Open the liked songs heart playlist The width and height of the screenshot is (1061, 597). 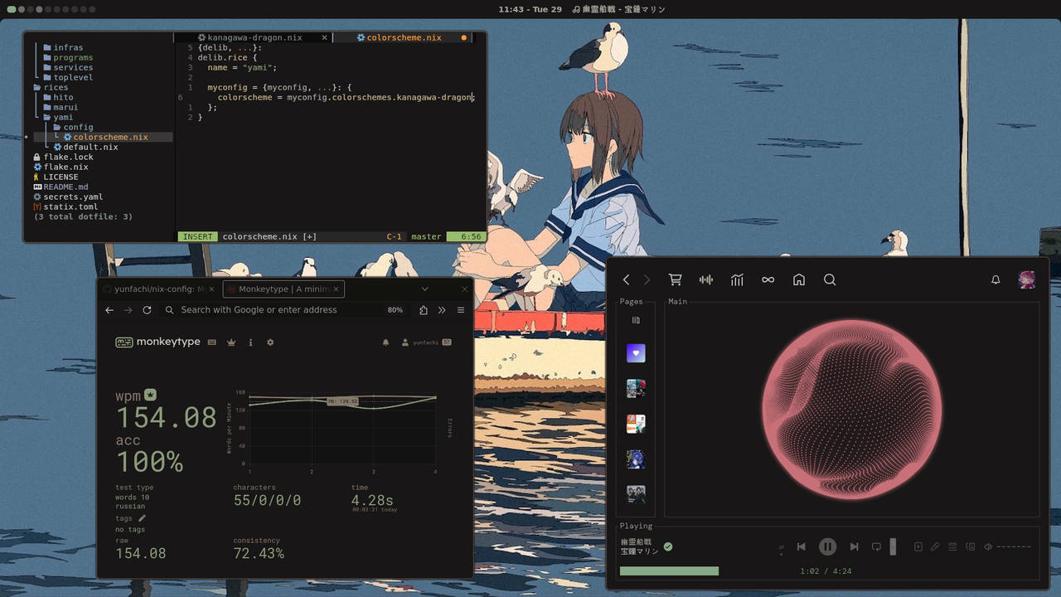pyautogui.click(x=636, y=353)
